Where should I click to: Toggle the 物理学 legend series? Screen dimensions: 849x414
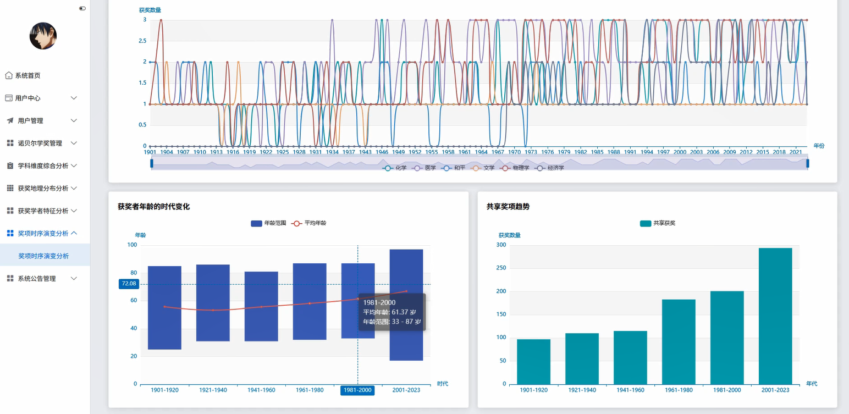515,168
